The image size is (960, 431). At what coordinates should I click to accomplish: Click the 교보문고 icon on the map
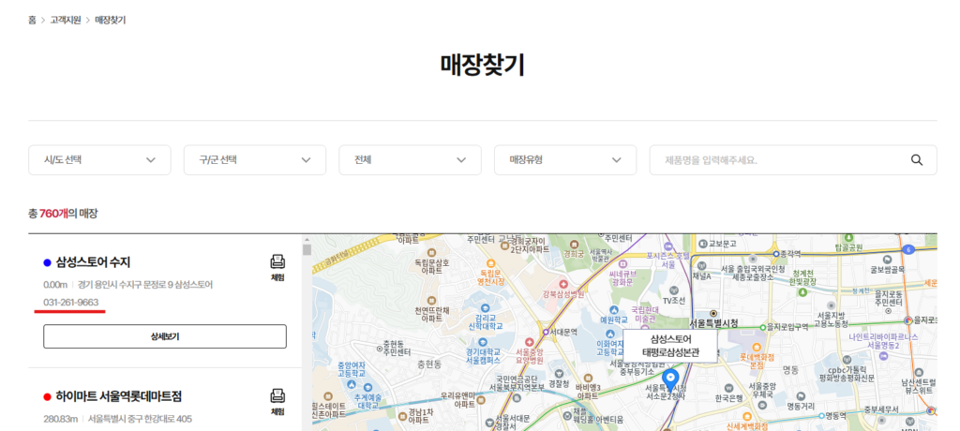pyautogui.click(x=703, y=243)
